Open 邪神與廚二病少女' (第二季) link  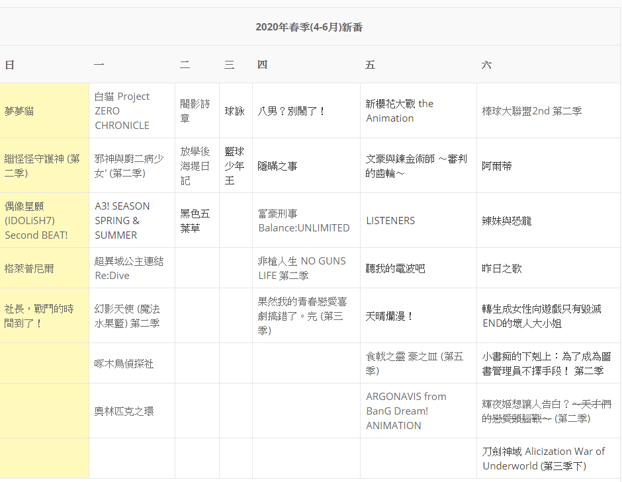coord(129,166)
